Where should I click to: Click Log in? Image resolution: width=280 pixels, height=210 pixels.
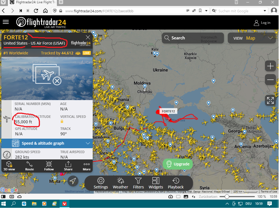[x=262, y=23]
